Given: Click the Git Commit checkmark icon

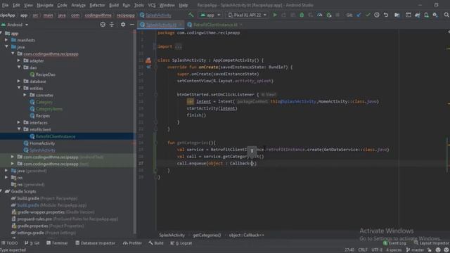Looking at the screenshot, I should coord(368,15).
